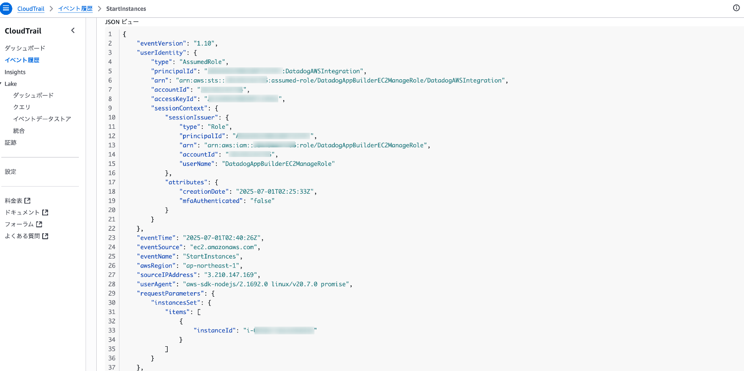Open CloudTrail breadcrumb link
744x371 pixels.
click(31, 9)
